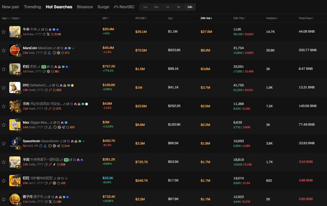Screen dimensions: 327x206
Task: Open the MarsCoin token thumbnail
Action: 15,50
